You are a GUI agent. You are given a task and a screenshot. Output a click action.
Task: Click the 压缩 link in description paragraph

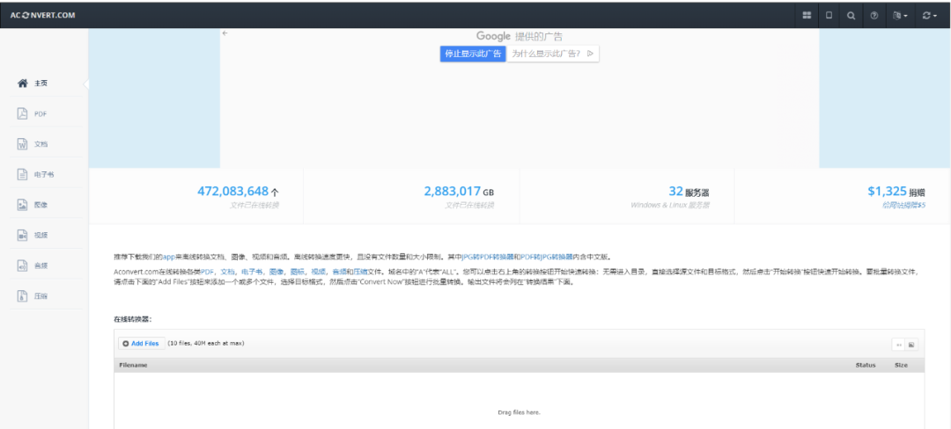point(360,272)
